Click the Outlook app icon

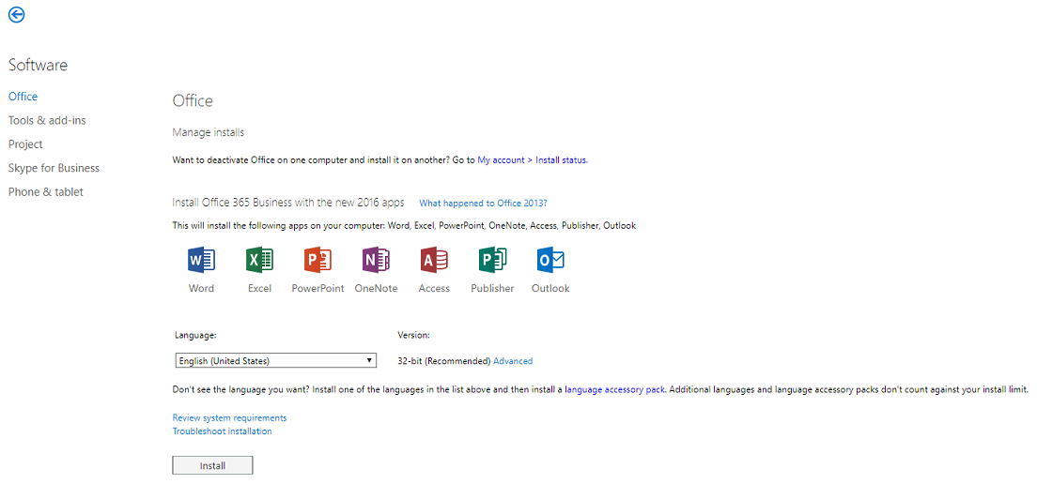pos(550,261)
